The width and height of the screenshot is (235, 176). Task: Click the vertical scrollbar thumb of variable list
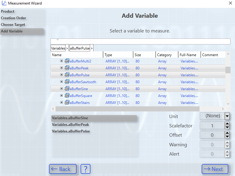[x=228, y=70]
